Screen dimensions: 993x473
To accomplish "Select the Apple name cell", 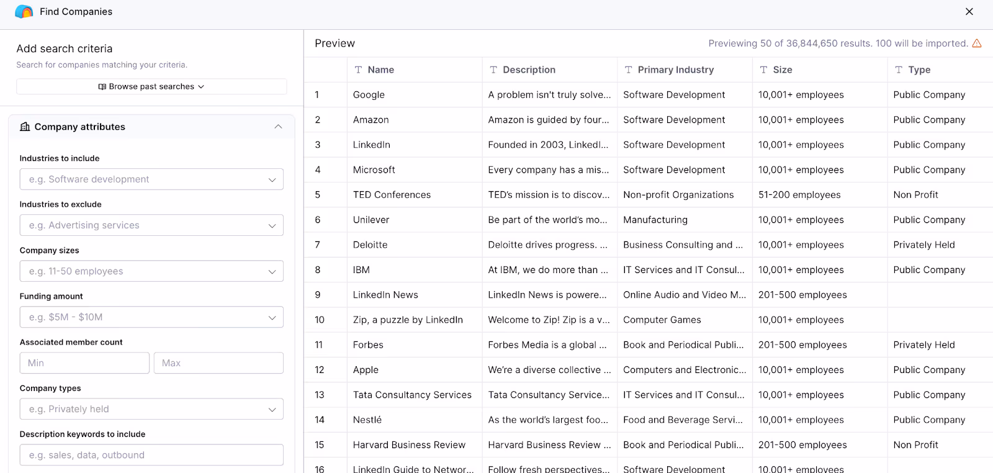I will tap(415, 370).
